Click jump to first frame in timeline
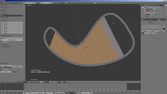This screenshot has width=167, height=94. click(56, 93)
